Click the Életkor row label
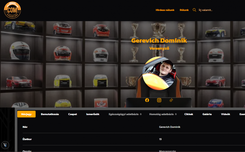 pos(27,139)
